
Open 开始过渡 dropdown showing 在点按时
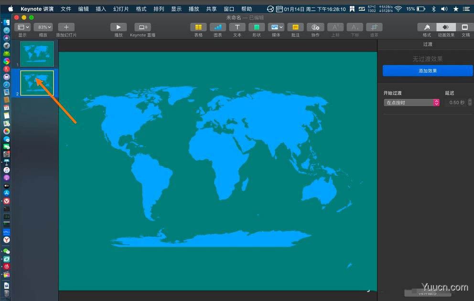click(x=411, y=103)
